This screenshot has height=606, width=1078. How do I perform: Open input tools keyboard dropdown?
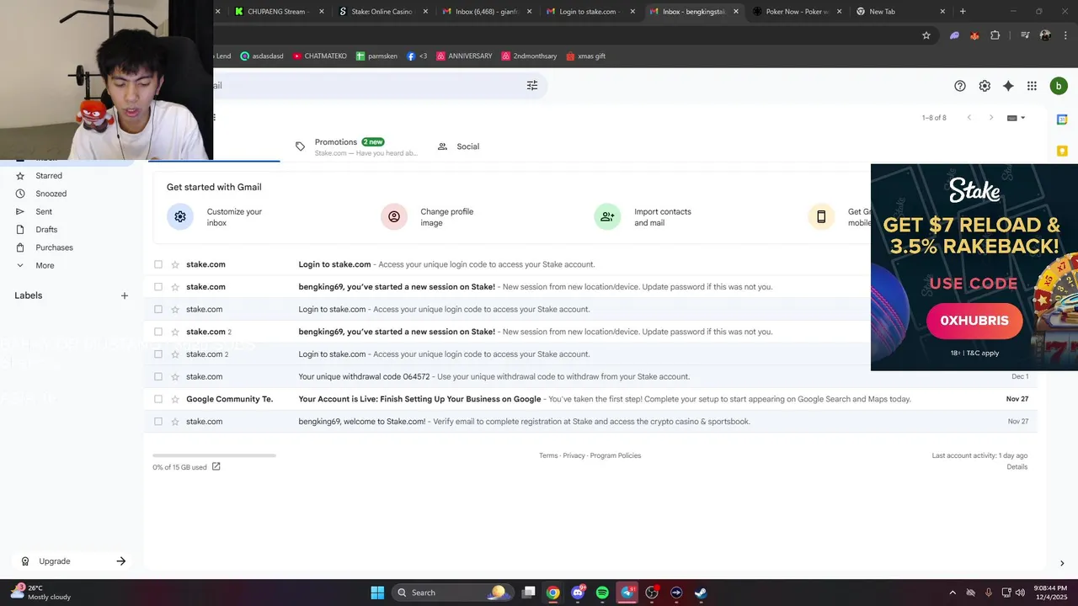(x=1017, y=118)
